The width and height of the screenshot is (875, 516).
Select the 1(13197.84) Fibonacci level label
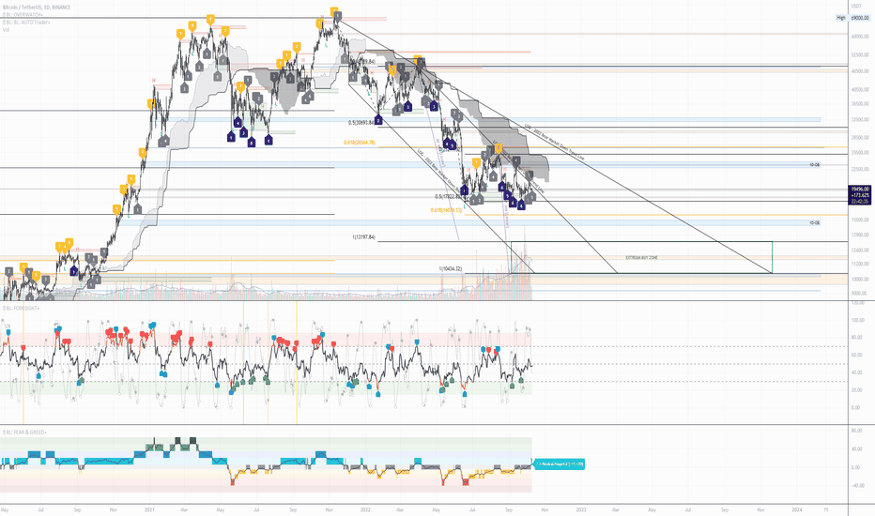point(364,237)
